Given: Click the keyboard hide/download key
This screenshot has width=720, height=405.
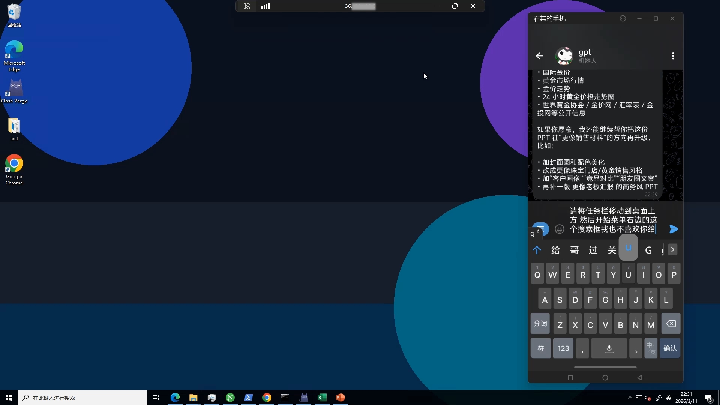Looking at the screenshot, I should pos(609,348).
